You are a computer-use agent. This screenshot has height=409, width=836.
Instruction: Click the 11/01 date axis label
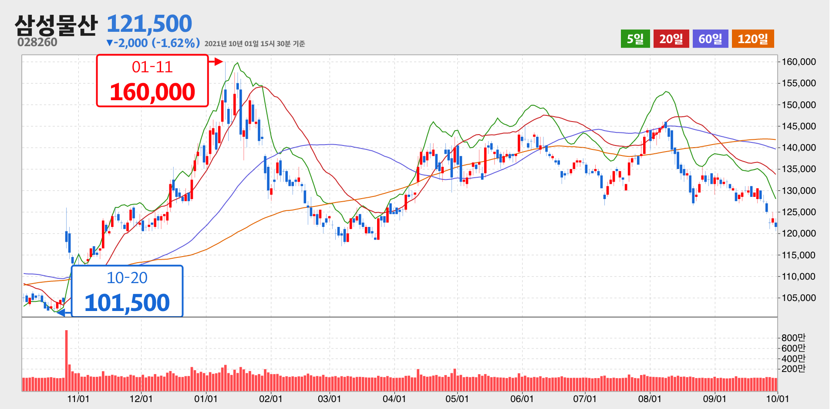coord(78,399)
